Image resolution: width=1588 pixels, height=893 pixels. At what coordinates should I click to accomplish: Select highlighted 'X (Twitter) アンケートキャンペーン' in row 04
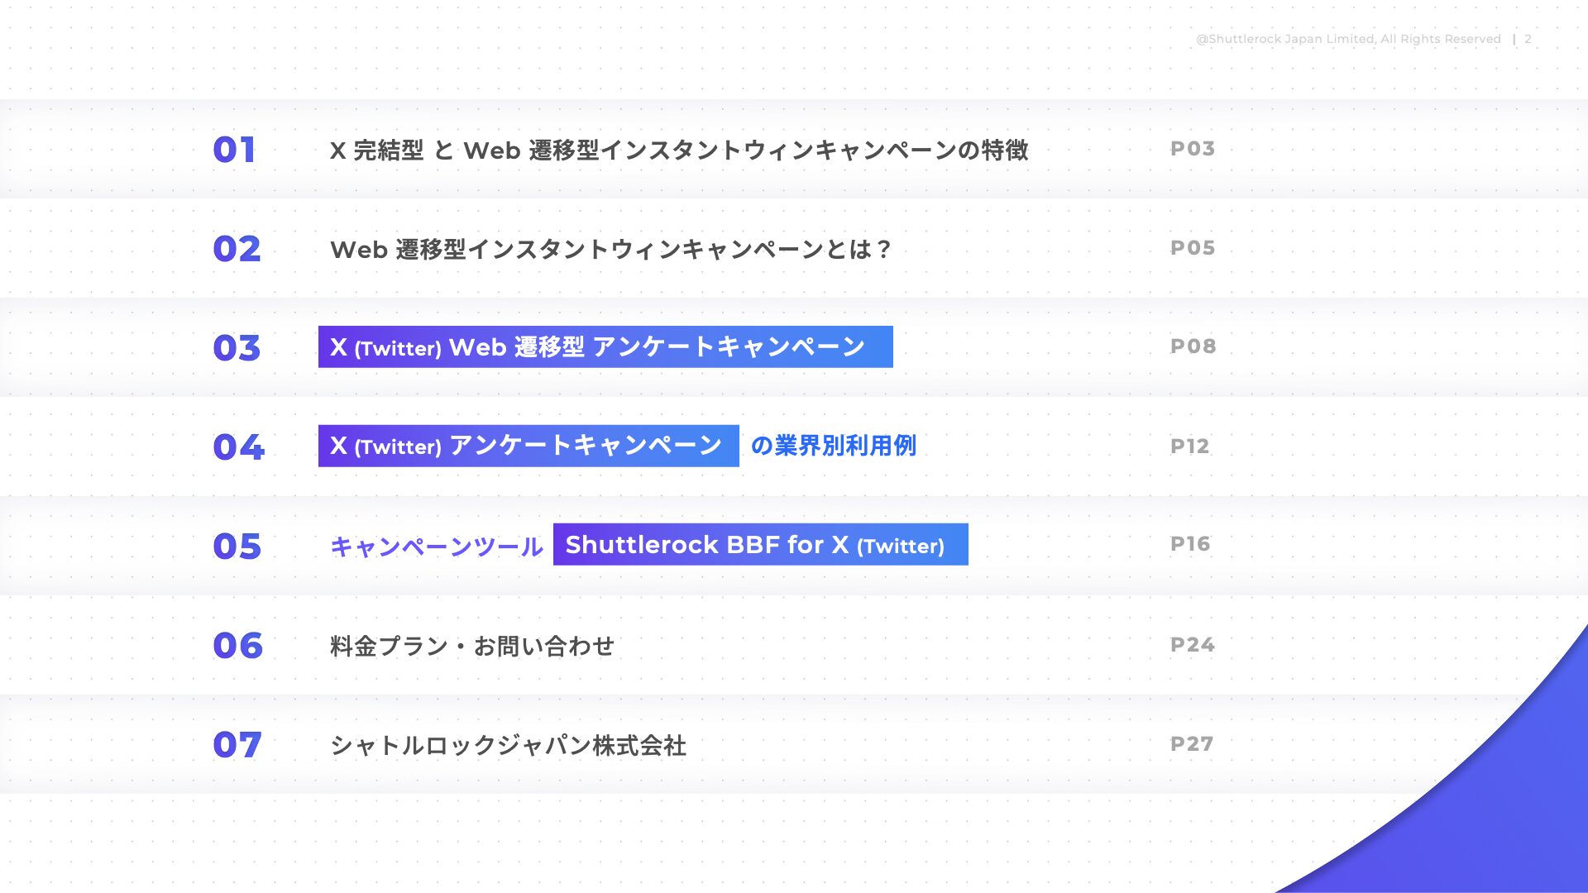529,446
